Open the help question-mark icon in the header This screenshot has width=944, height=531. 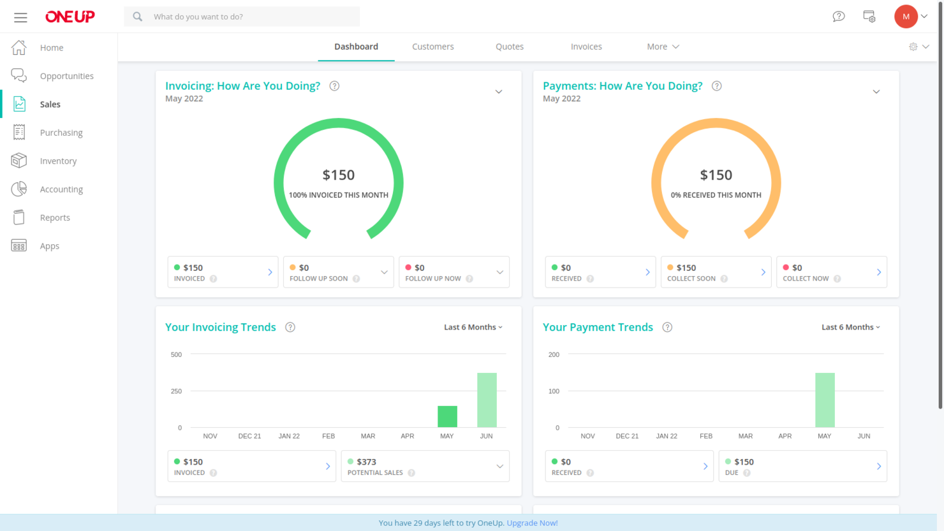point(838,16)
